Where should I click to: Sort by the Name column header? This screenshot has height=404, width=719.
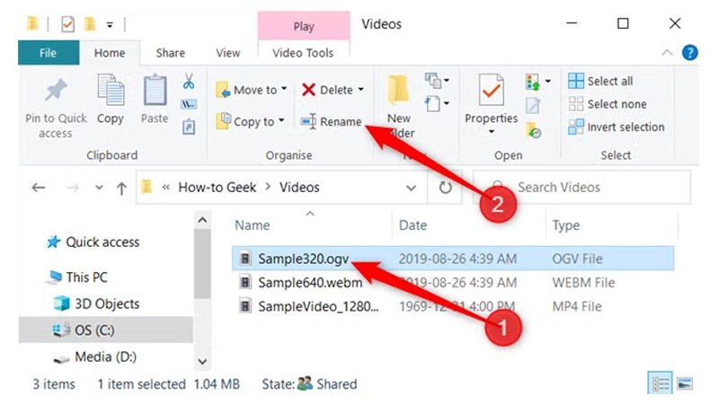pyautogui.click(x=253, y=225)
